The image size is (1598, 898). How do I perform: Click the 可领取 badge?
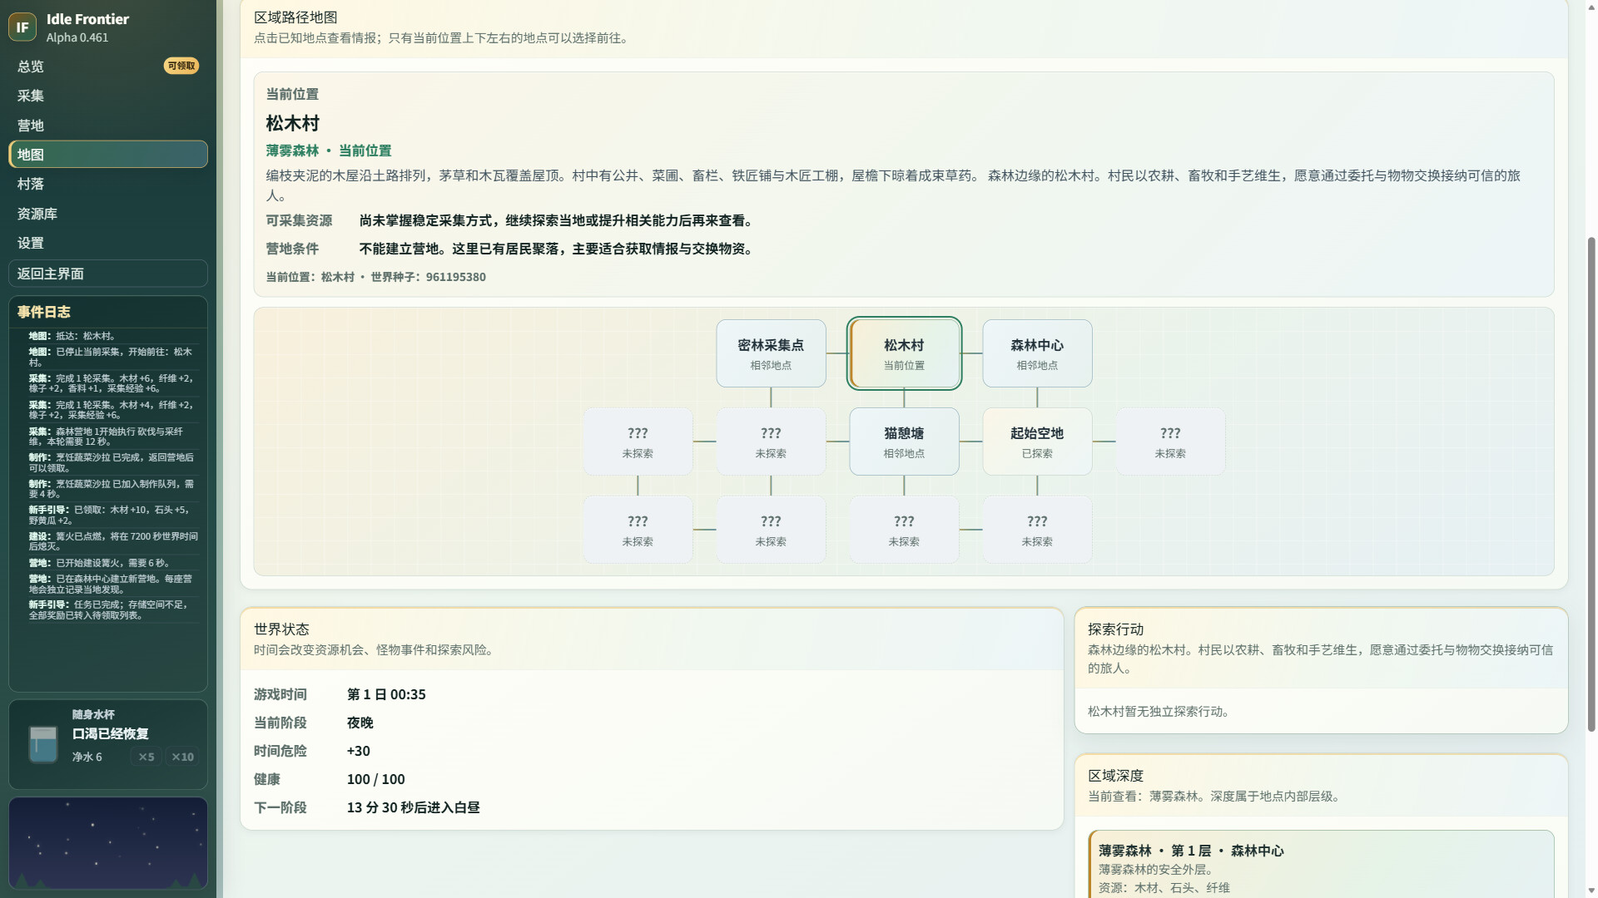pyautogui.click(x=181, y=66)
